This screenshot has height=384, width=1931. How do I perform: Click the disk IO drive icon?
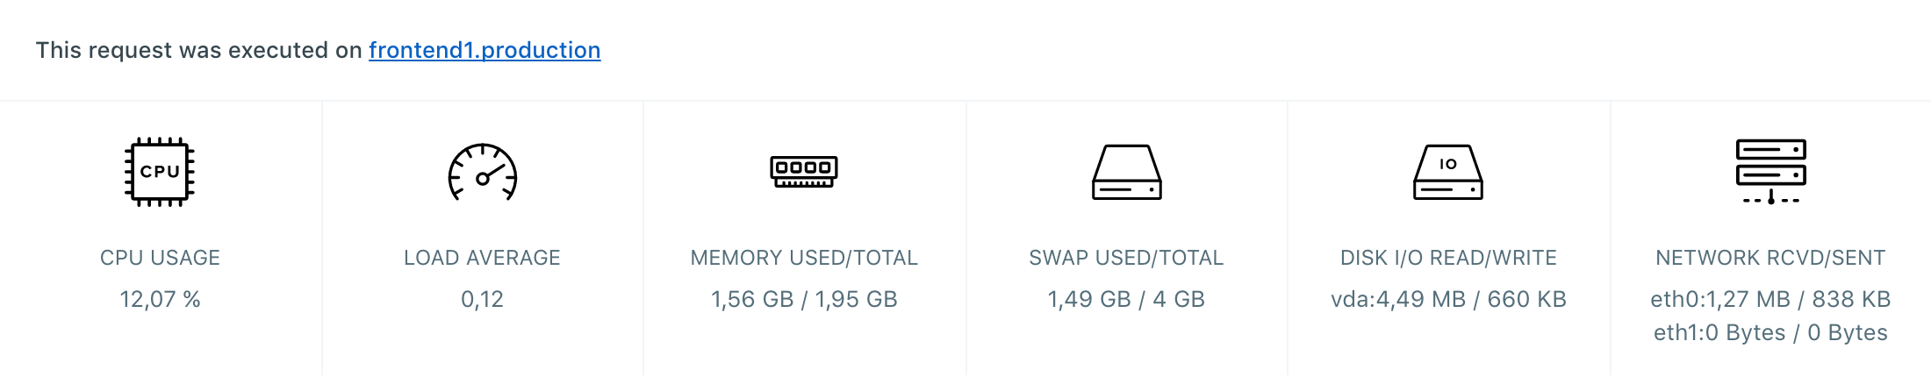point(1448,173)
